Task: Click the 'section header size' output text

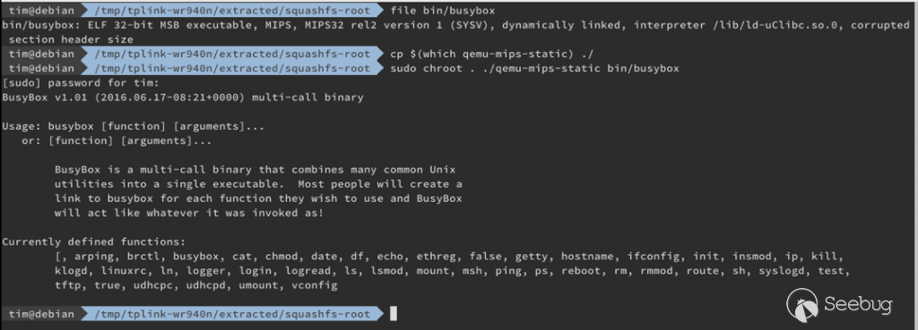Action: click(71, 39)
